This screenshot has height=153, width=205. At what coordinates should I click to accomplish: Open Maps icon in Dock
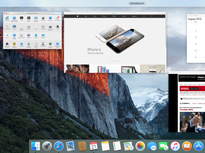point(128,146)
